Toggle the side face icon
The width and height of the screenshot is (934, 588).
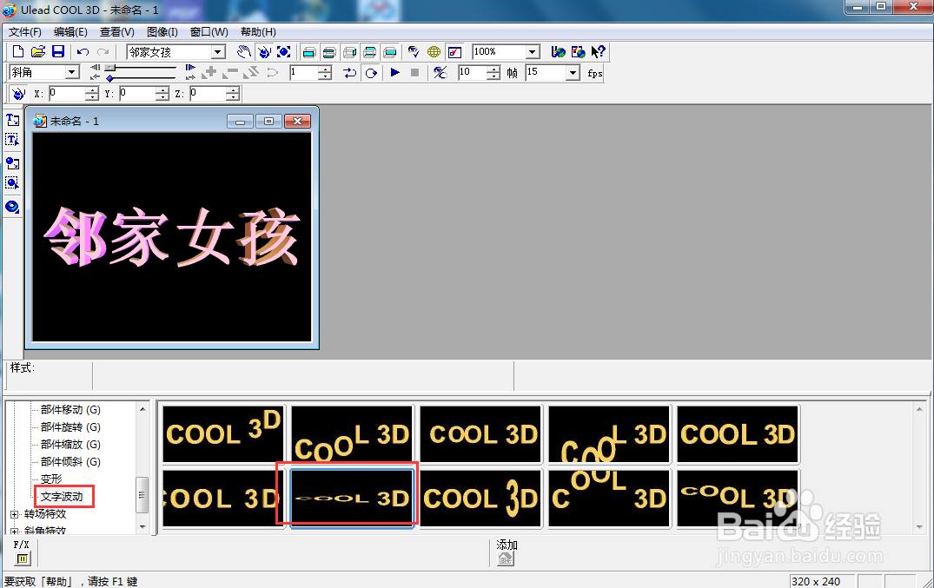349,52
